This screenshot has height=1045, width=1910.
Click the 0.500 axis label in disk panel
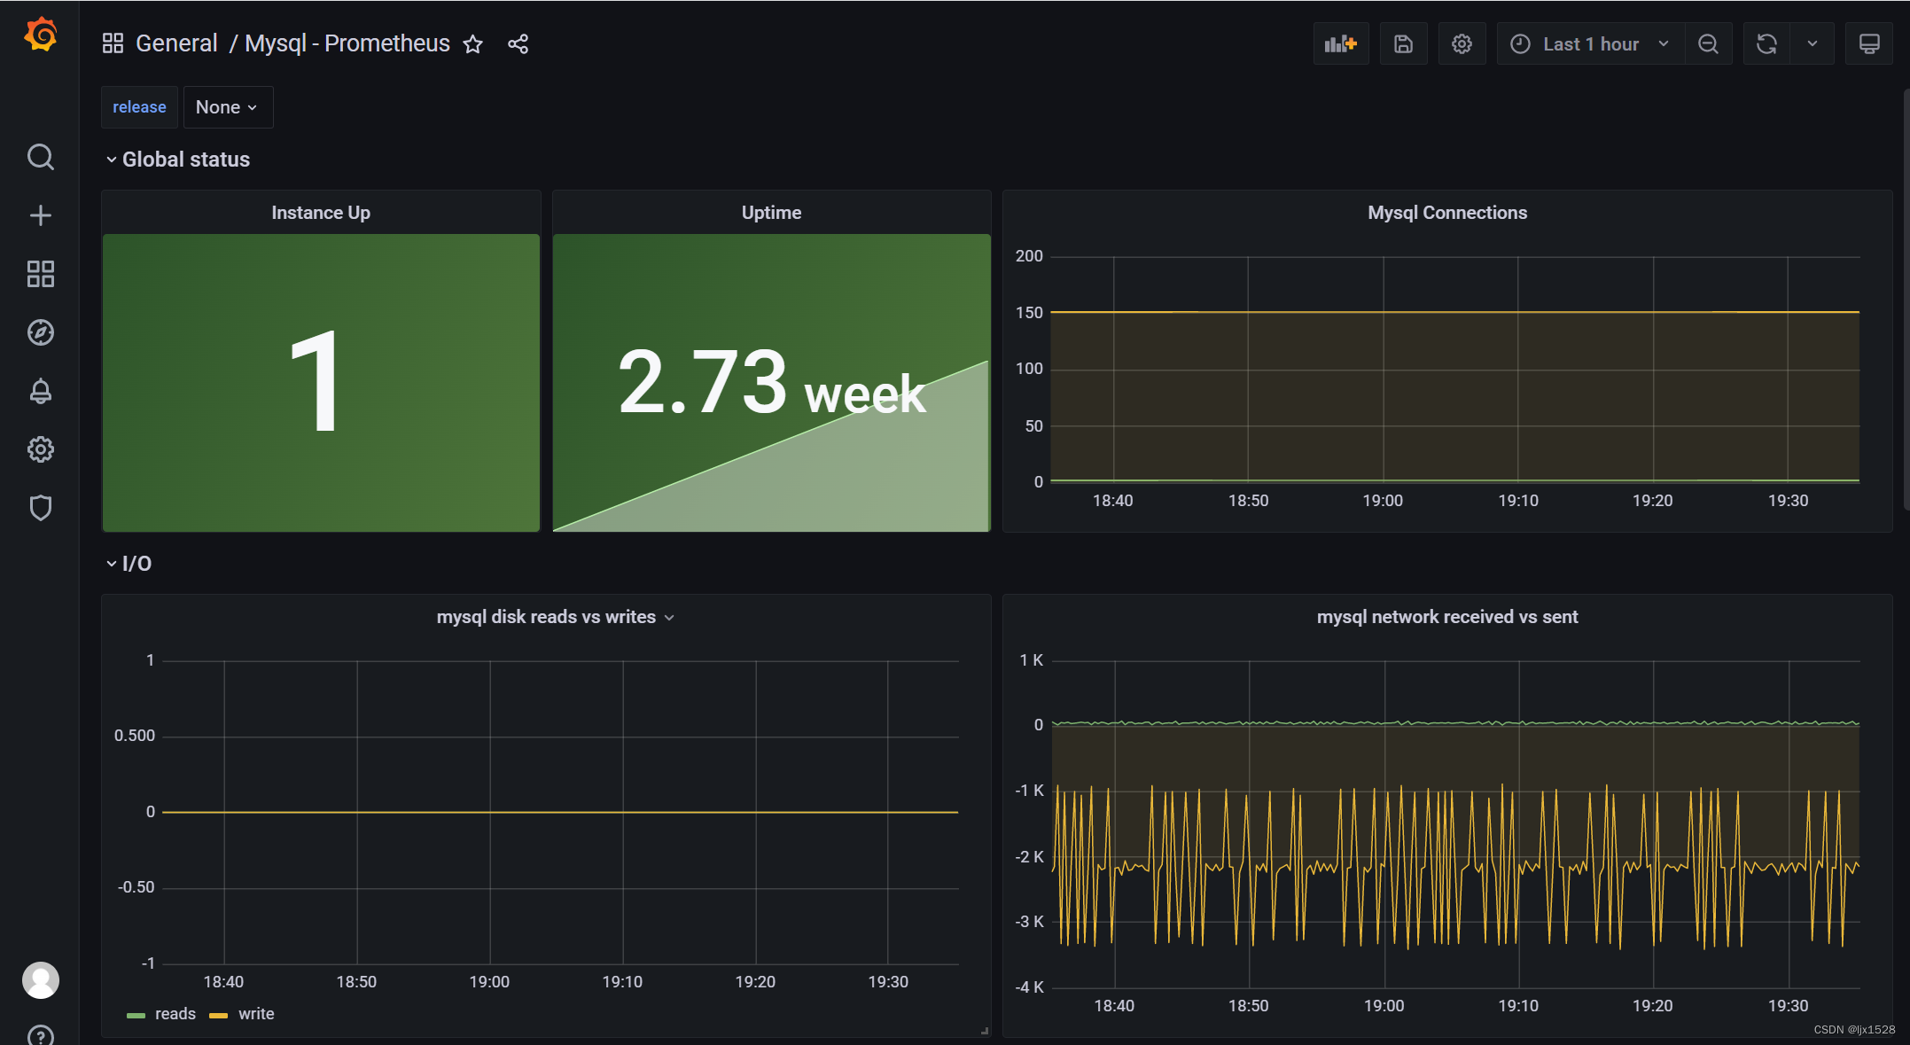point(135,736)
